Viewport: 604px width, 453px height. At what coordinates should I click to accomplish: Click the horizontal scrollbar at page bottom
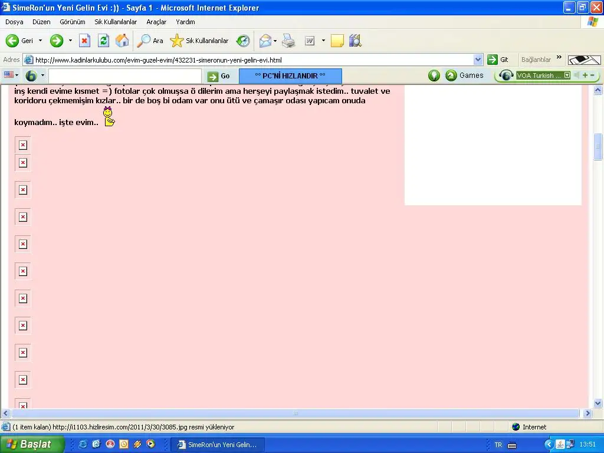coord(296,413)
